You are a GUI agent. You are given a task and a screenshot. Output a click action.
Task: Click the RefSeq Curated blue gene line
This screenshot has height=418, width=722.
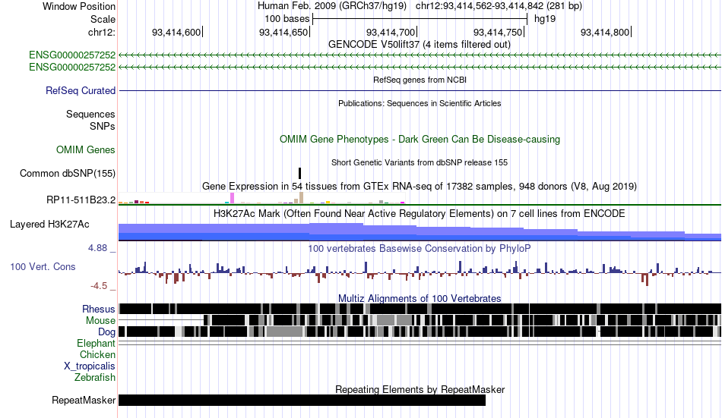420,90
